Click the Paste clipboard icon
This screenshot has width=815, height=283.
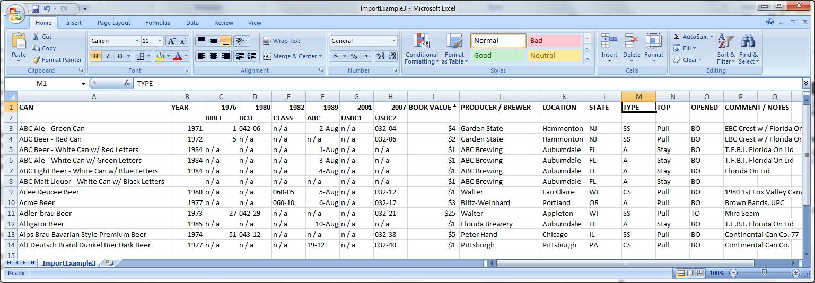(19, 41)
